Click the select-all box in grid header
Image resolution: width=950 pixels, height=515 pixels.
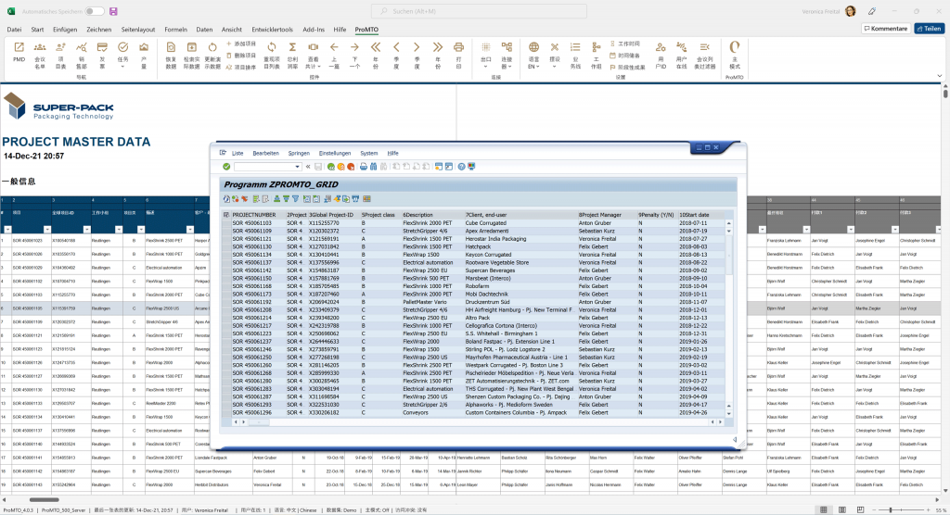pos(226,215)
